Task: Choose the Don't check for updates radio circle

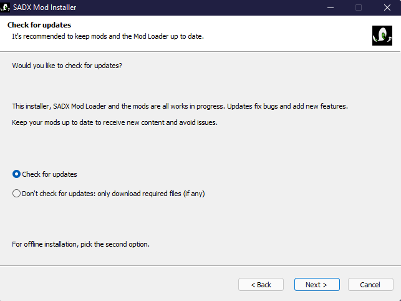Action: click(17, 194)
